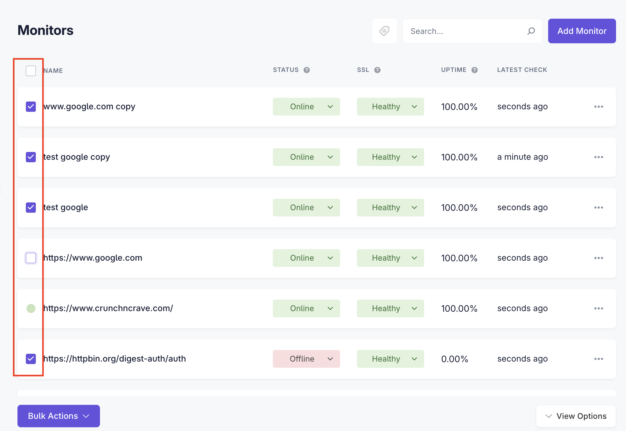Open more options for www.google.com copy
This screenshot has height=431, width=626.
pos(599,107)
